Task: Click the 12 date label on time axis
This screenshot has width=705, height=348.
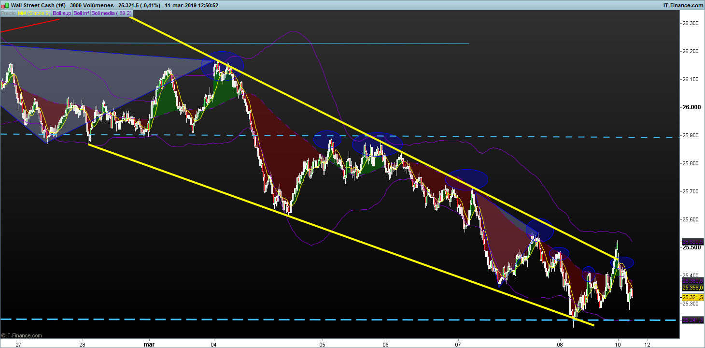Action: (x=648, y=345)
